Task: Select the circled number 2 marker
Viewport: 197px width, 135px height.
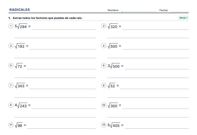Action: coord(104,26)
